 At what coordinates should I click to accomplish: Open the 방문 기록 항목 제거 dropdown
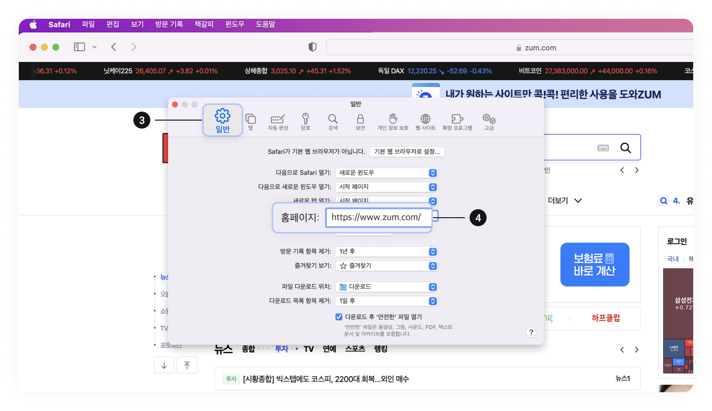tap(386, 251)
